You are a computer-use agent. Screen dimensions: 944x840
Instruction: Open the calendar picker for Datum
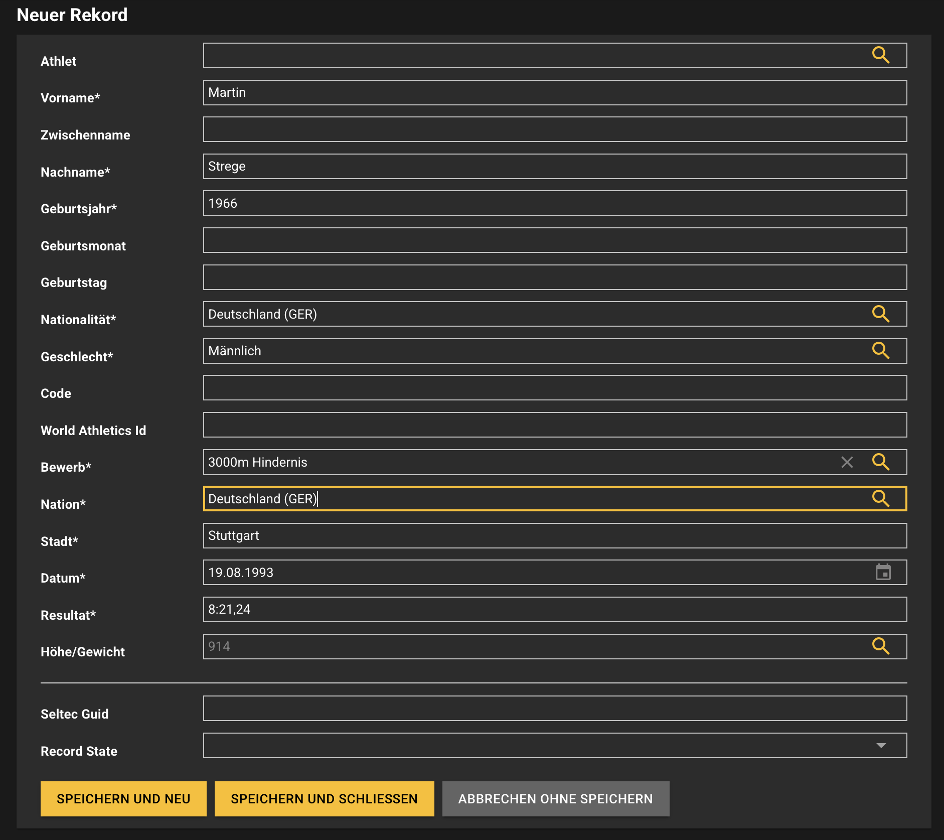(x=883, y=573)
